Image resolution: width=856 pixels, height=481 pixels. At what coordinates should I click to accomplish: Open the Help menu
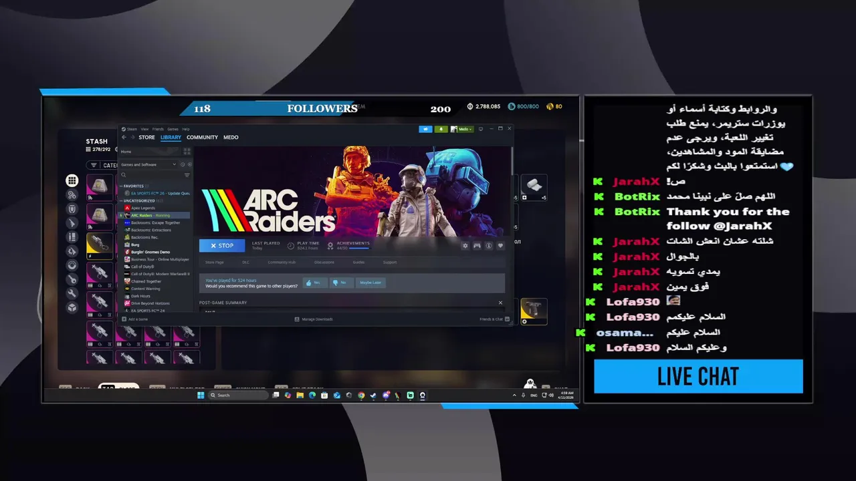click(x=186, y=129)
